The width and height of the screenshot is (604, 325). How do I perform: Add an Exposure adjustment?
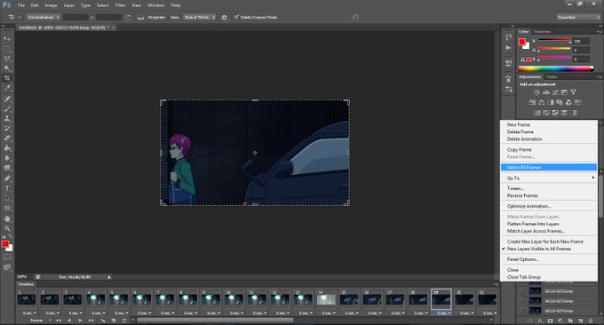click(x=564, y=92)
